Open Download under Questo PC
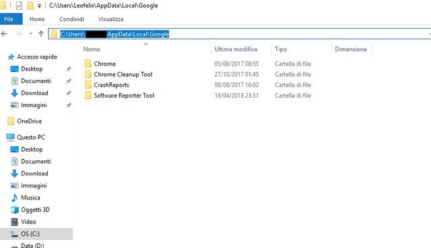The width and height of the screenshot is (431, 248). [34, 173]
